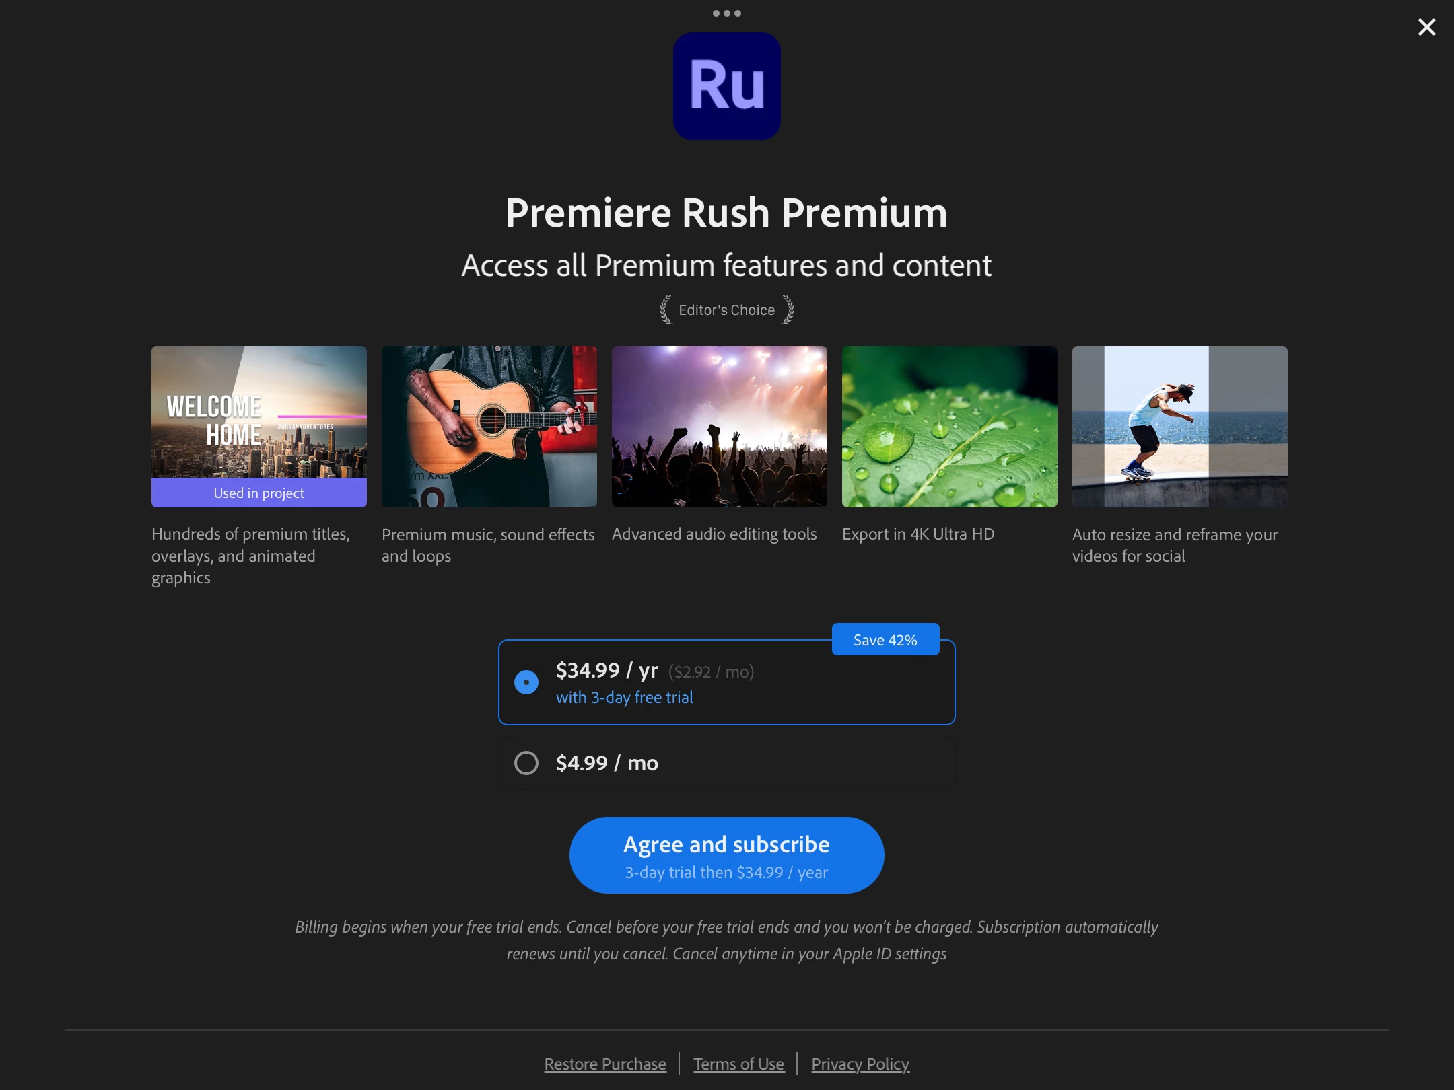Open the Restore Purchase link
Viewport: 1454px width, 1090px height.
605,1064
